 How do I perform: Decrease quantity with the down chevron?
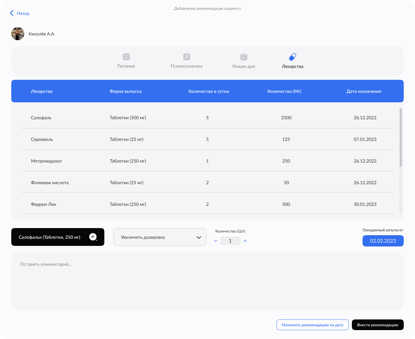pyautogui.click(x=216, y=241)
